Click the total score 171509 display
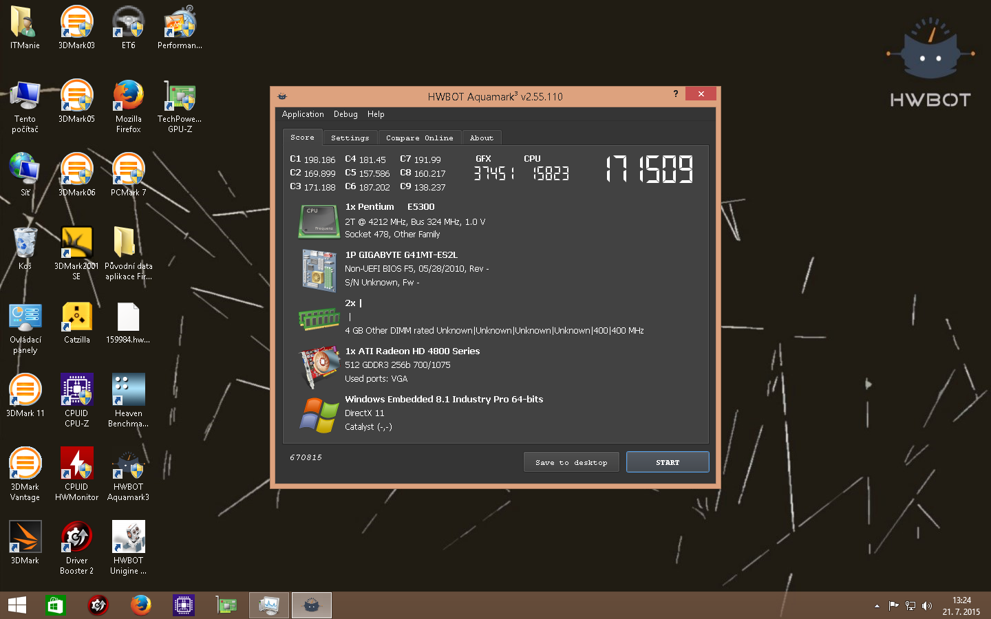Viewport: 991px width, 619px height. (650, 169)
